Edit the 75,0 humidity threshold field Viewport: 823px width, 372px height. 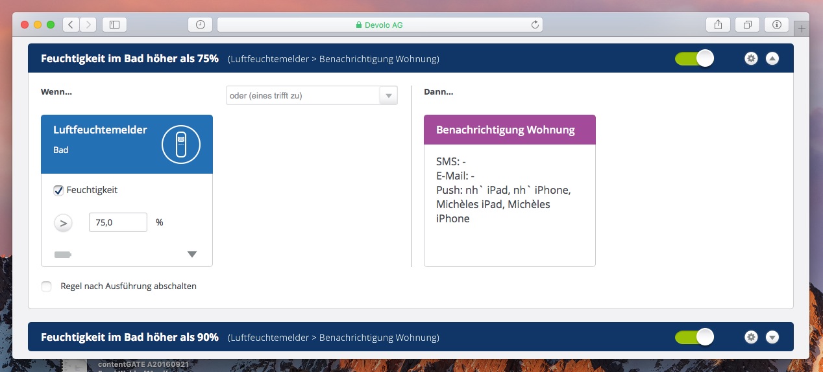coord(118,222)
